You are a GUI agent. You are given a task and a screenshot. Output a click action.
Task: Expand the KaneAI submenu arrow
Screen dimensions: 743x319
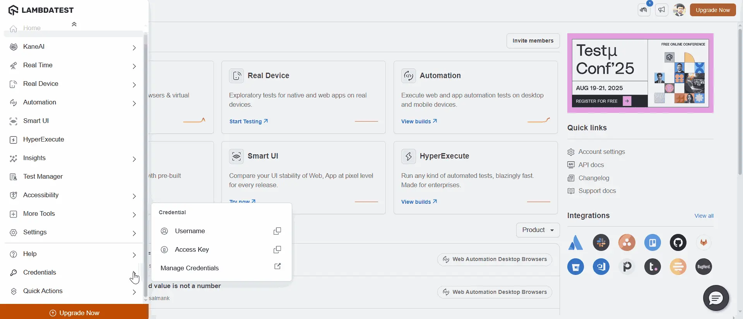[x=134, y=48]
